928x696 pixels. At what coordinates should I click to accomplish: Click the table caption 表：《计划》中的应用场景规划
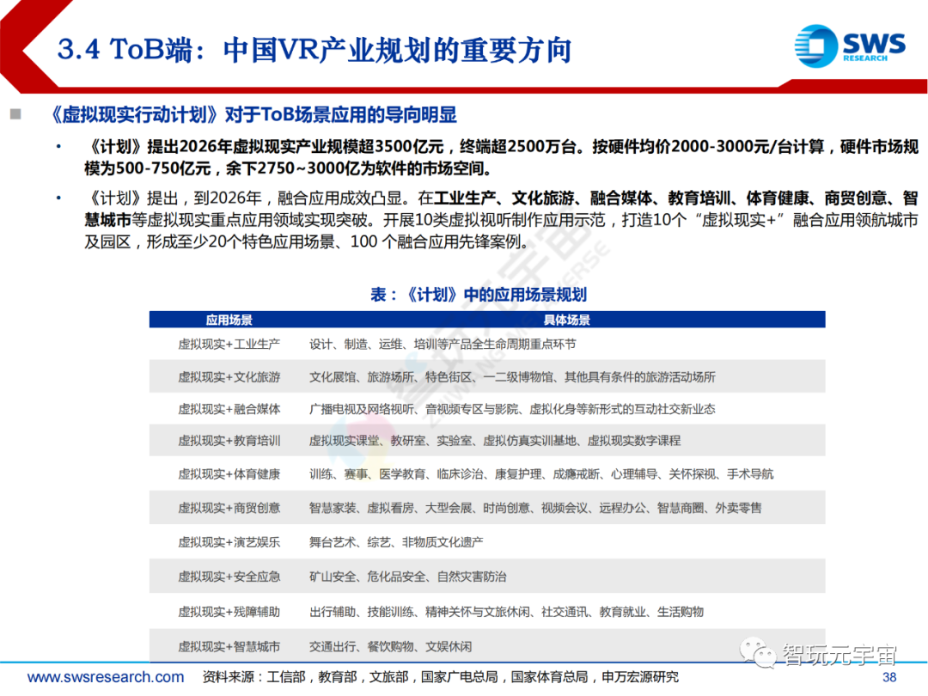(x=479, y=294)
